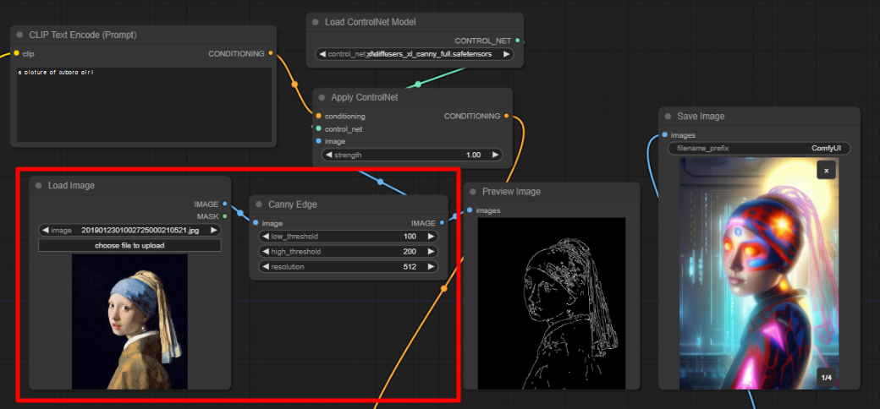Screen dimensions: 880x409
Task: Click inside the prompt text area
Action: pos(144,106)
